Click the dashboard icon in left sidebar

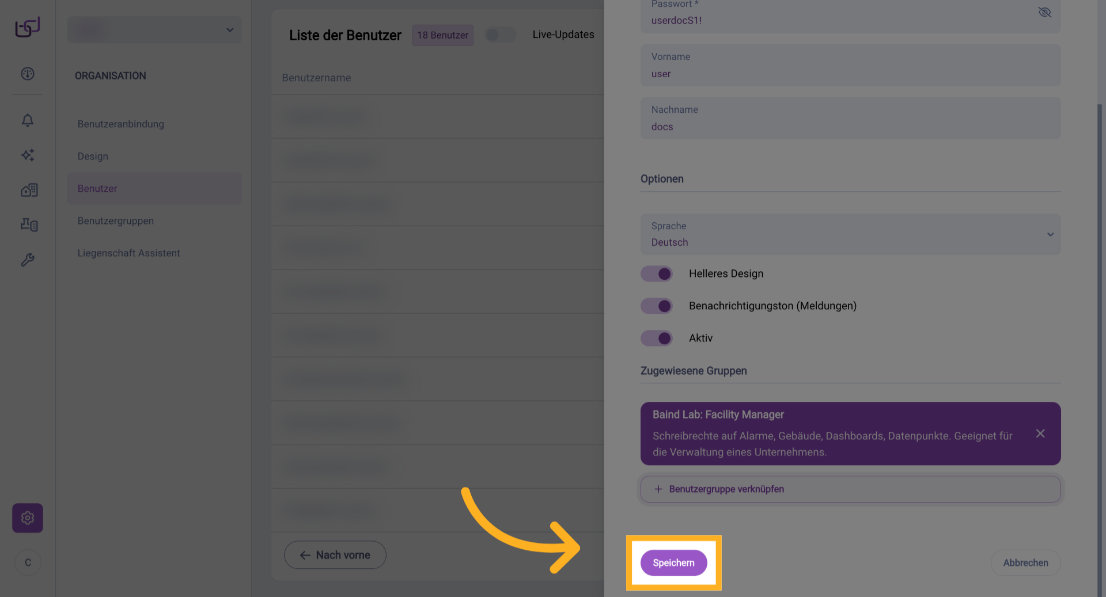coord(28,74)
